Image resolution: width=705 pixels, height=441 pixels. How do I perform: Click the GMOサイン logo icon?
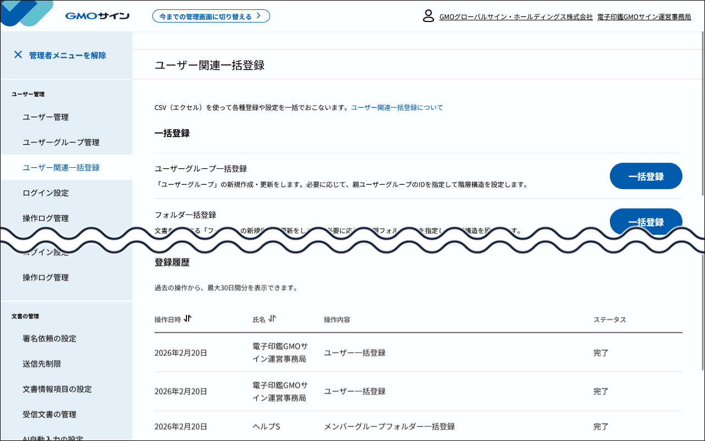pyautogui.click(x=26, y=14)
